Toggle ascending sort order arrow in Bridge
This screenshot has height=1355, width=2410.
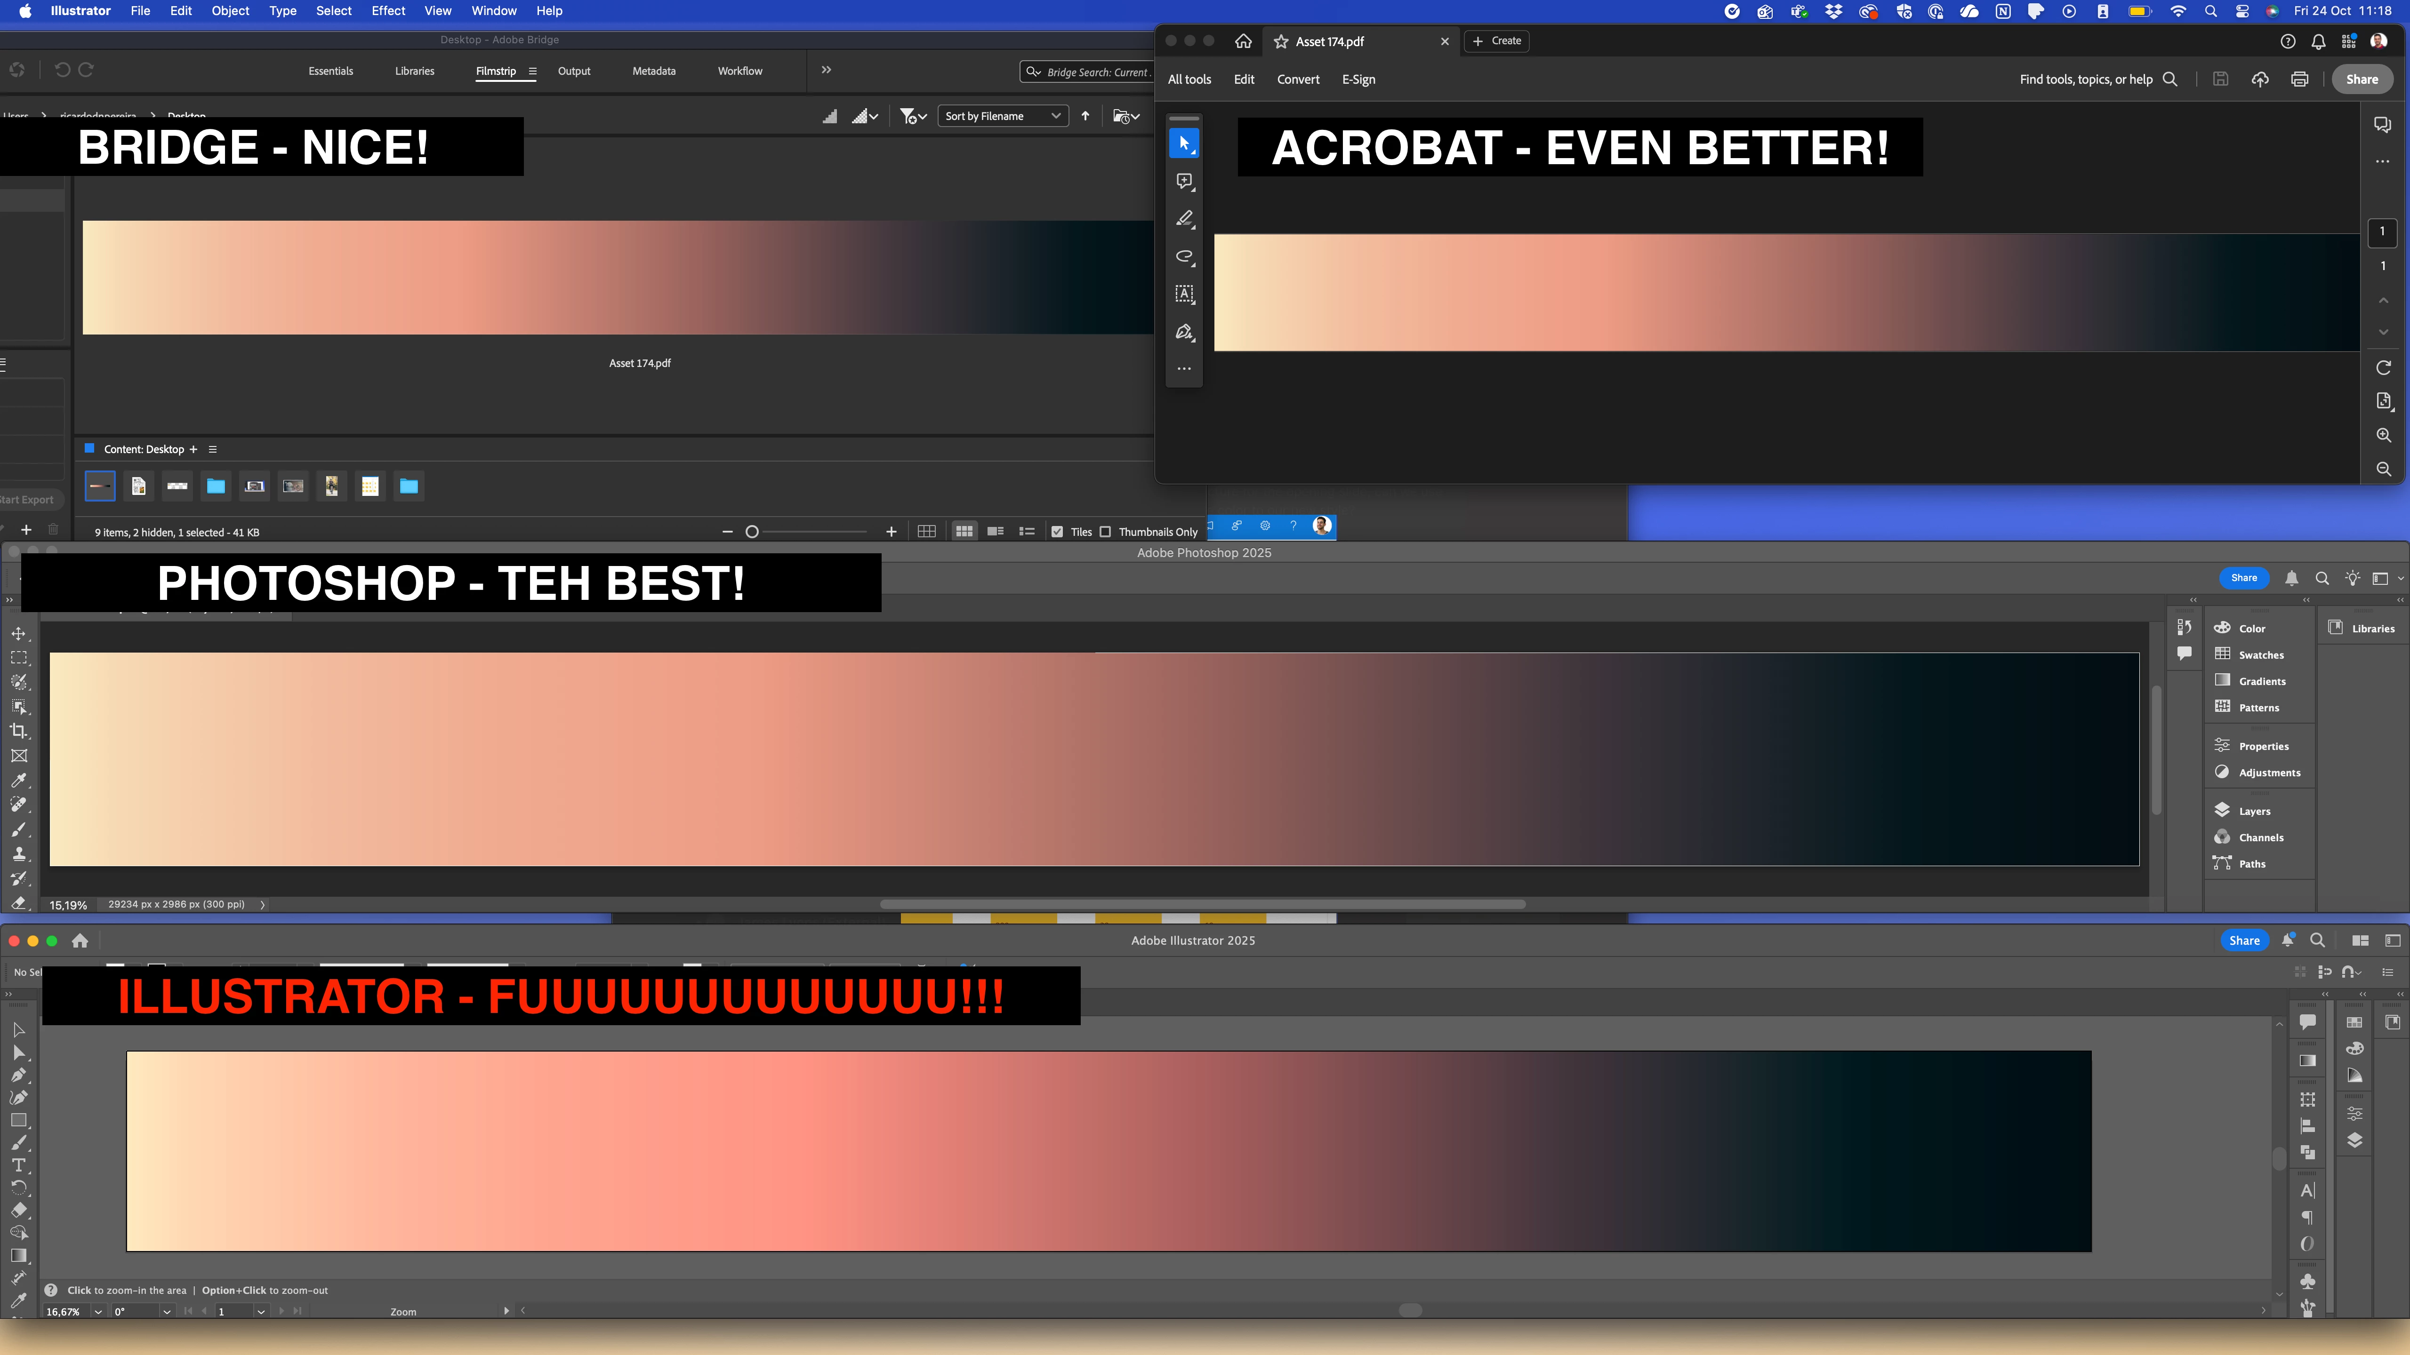point(1085,116)
